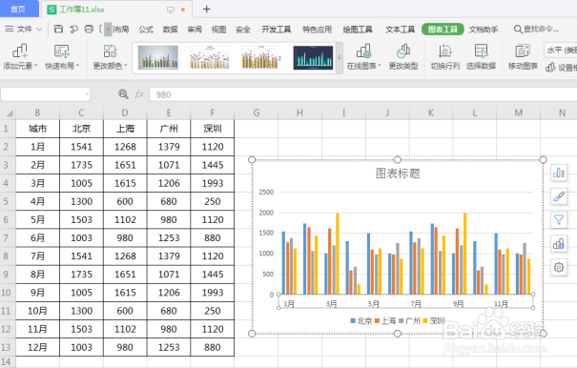Open the chart filter funnel icon
Screen dimensions: 577x368
[559, 220]
